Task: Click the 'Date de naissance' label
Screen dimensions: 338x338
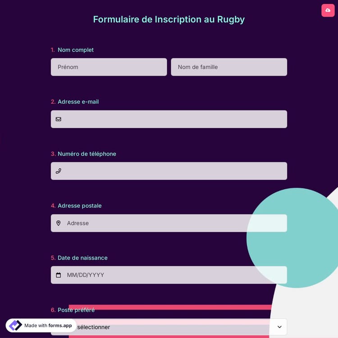Action: 82,258
